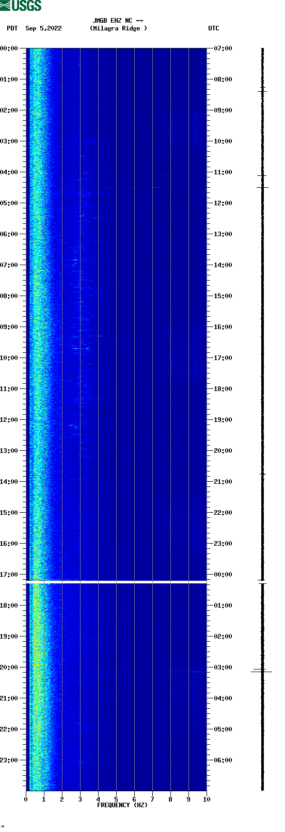Click the 20:00 PDT time label
Image resolution: width=285 pixels, height=832 pixels.
pos(9,667)
